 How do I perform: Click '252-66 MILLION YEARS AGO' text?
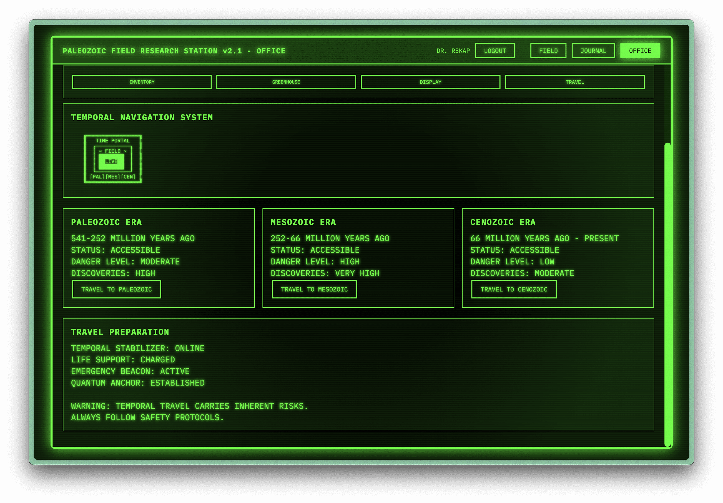tap(330, 238)
